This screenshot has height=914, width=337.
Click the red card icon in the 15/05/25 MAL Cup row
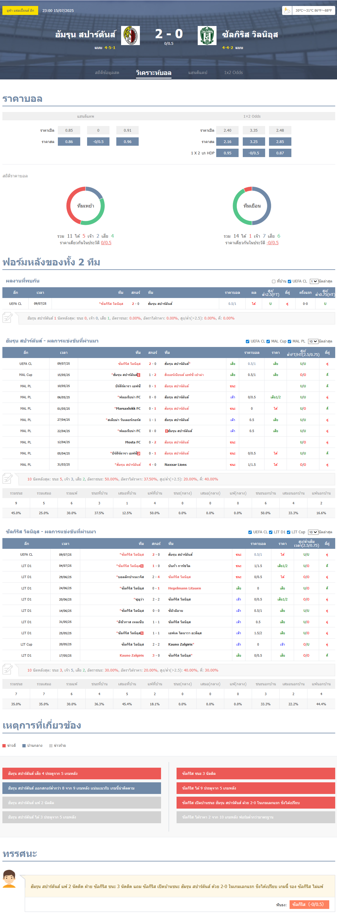[x=139, y=375]
